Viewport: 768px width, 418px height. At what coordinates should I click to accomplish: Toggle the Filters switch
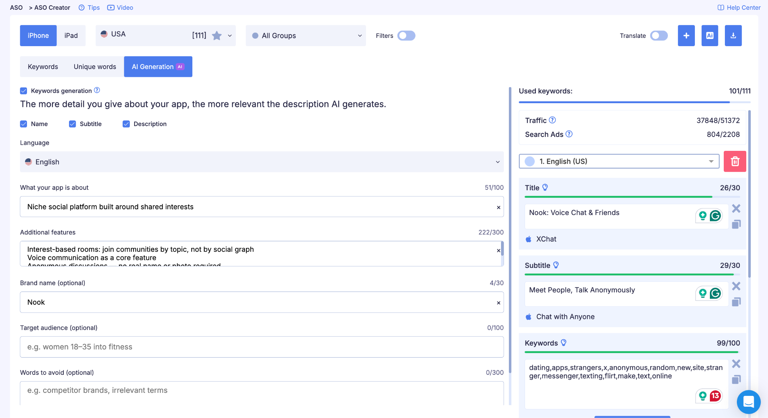click(x=406, y=36)
